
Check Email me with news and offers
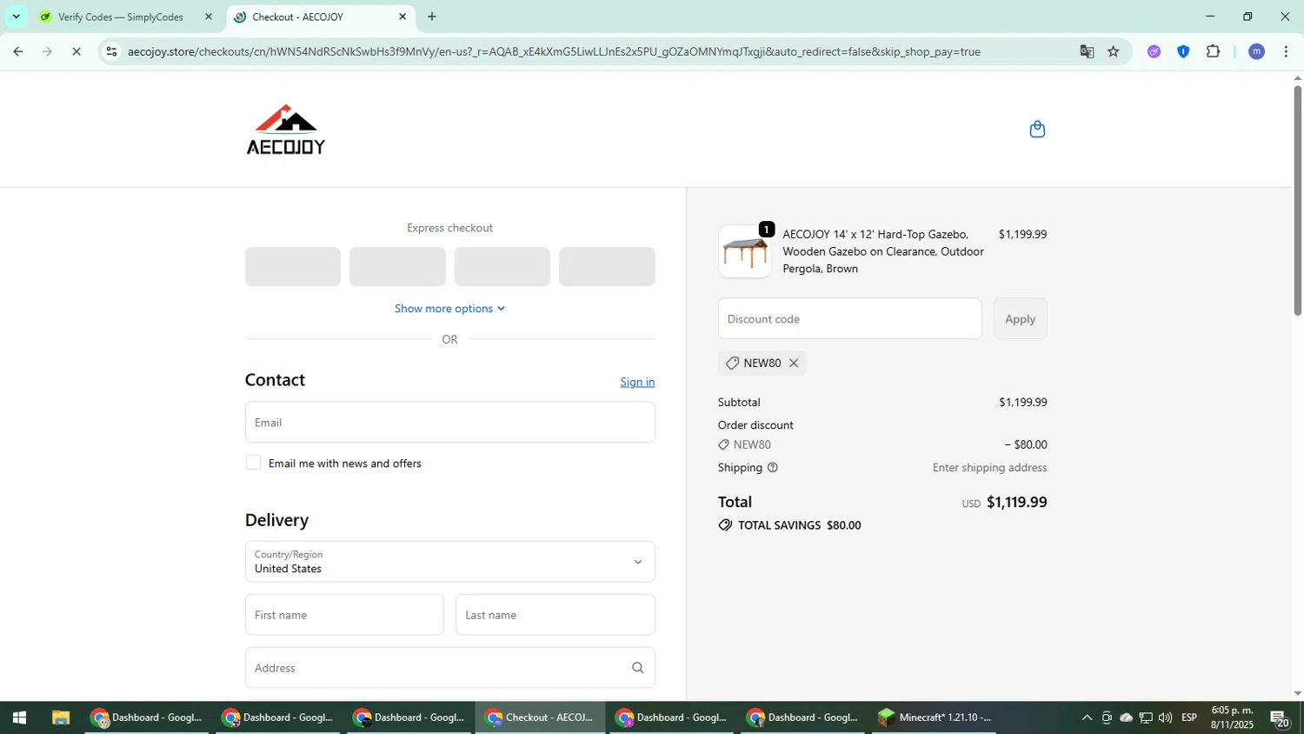tap(253, 463)
